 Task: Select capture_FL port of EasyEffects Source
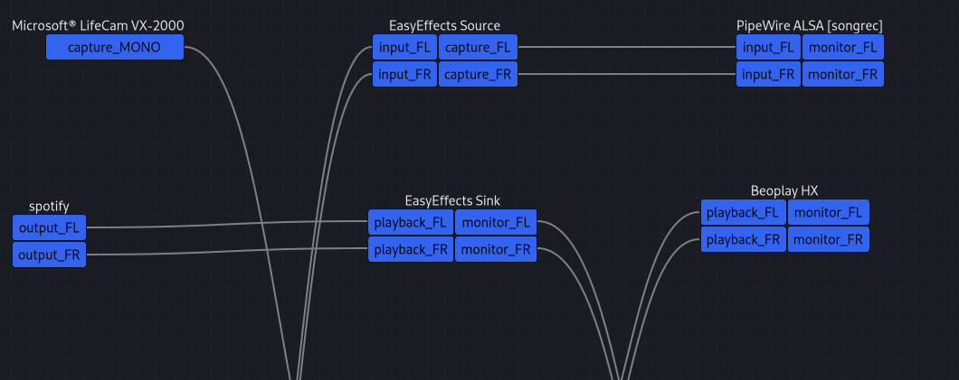coord(479,47)
